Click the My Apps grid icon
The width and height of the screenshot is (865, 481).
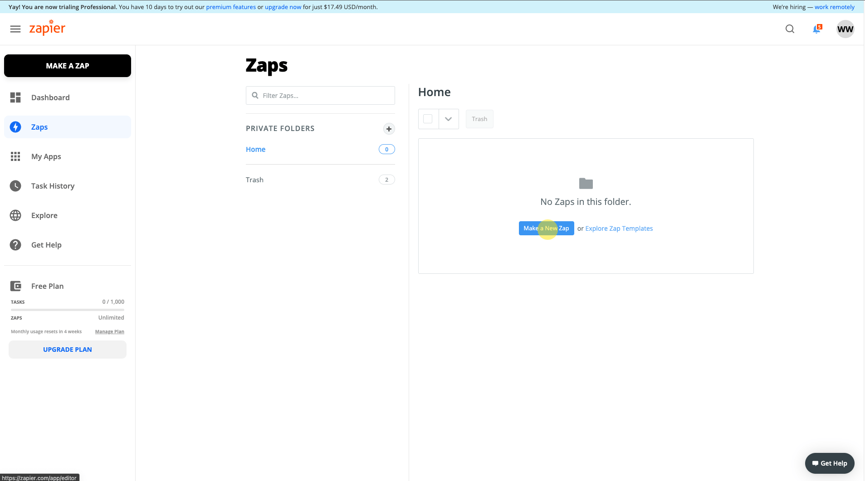[x=15, y=156]
